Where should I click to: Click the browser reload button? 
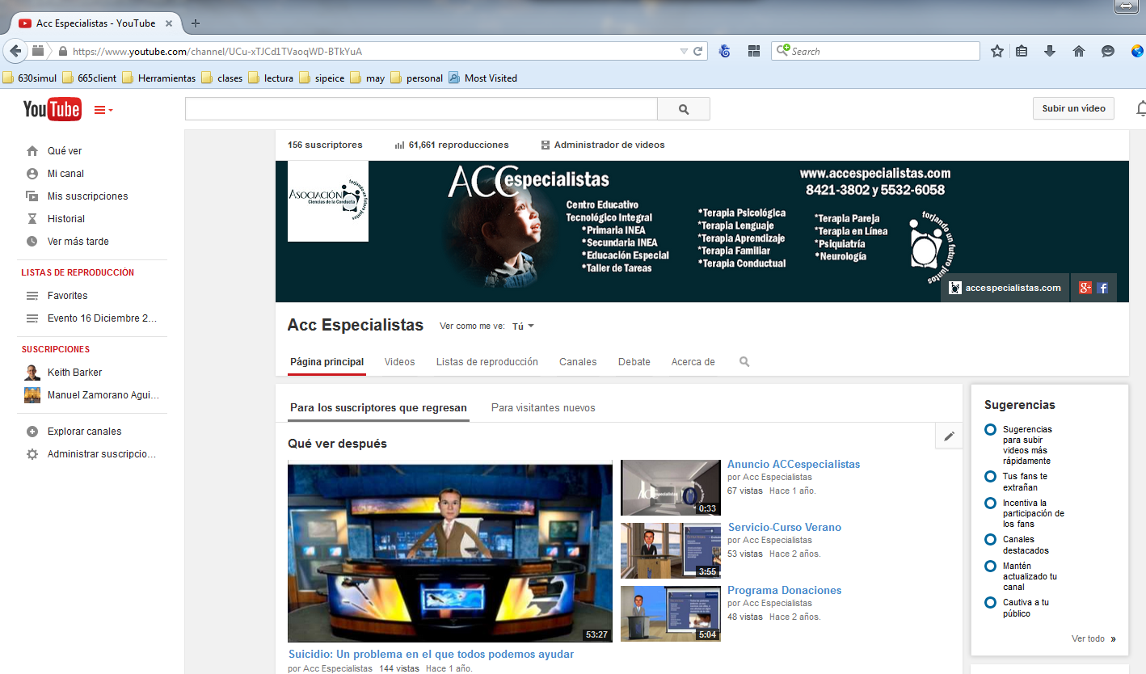coord(699,51)
